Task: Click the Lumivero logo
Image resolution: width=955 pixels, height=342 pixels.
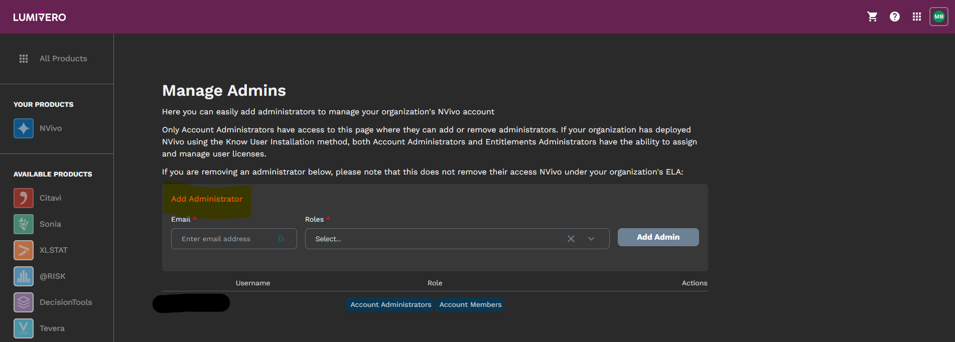Action: click(x=40, y=17)
